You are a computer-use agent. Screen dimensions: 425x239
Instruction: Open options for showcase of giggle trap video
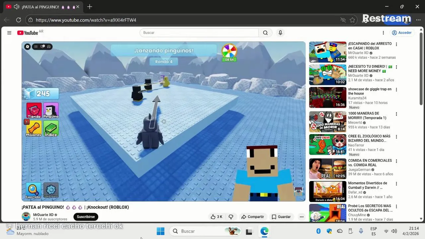[x=396, y=90]
